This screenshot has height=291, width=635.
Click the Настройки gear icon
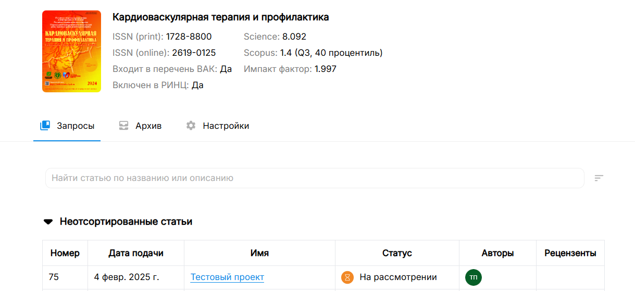click(191, 126)
